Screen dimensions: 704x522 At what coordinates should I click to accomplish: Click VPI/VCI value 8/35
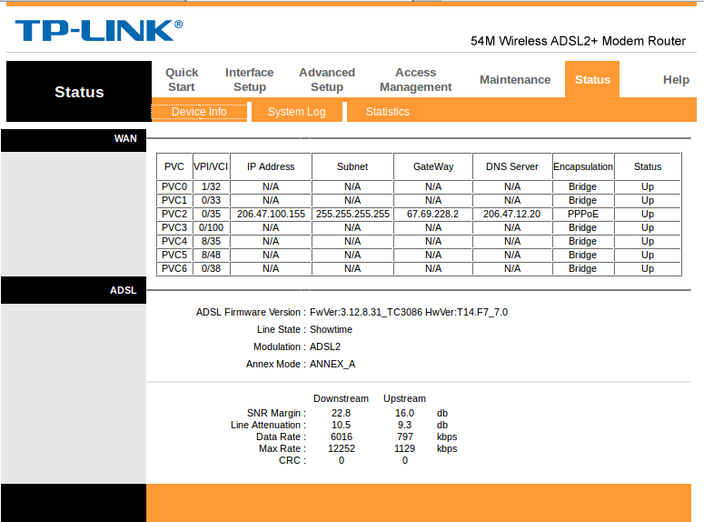[x=211, y=241]
